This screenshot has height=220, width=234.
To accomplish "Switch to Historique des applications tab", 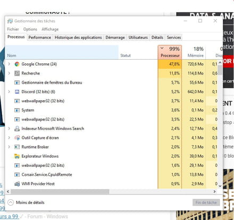I will (x=78, y=37).
